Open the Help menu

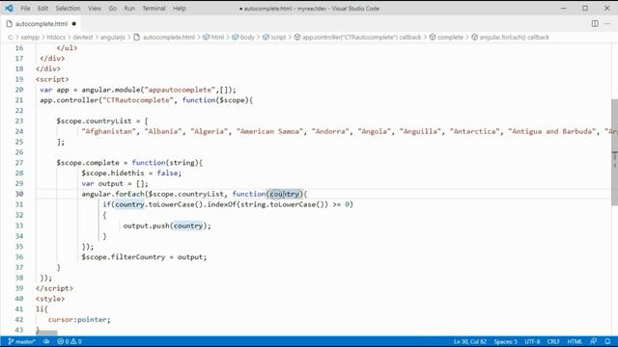click(x=180, y=9)
